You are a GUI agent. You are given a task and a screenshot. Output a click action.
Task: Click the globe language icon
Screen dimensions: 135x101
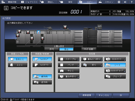(x=119, y=2)
